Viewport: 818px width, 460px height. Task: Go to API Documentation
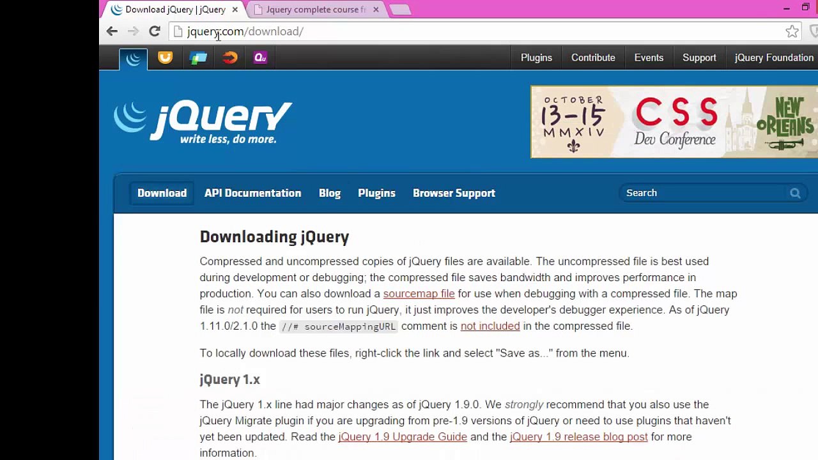(252, 193)
